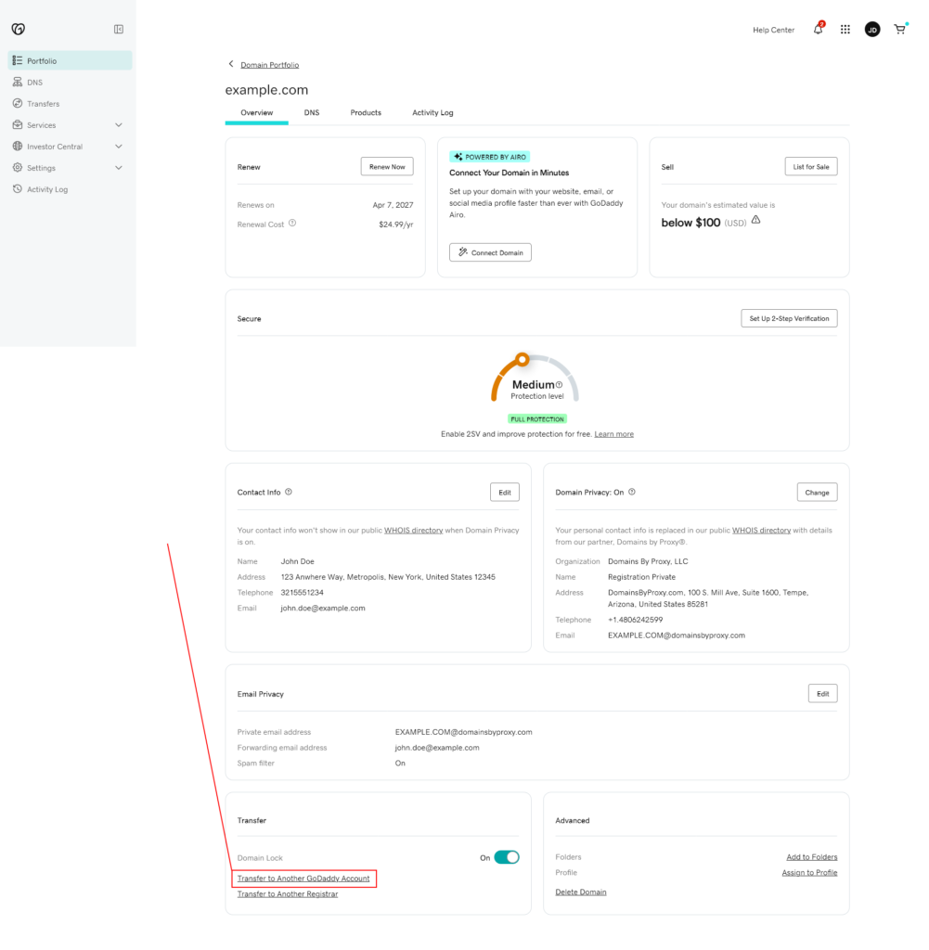Click Assign to Profile link
This screenshot has width=929, height=950.
tap(809, 872)
